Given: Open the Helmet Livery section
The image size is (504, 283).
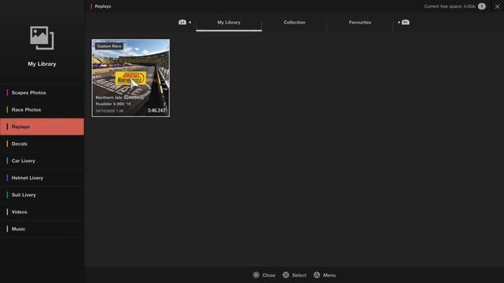Looking at the screenshot, I should click(42, 178).
